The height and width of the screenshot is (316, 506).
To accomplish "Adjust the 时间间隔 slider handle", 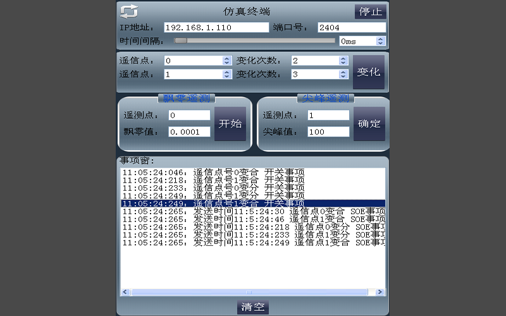I will (181, 40).
